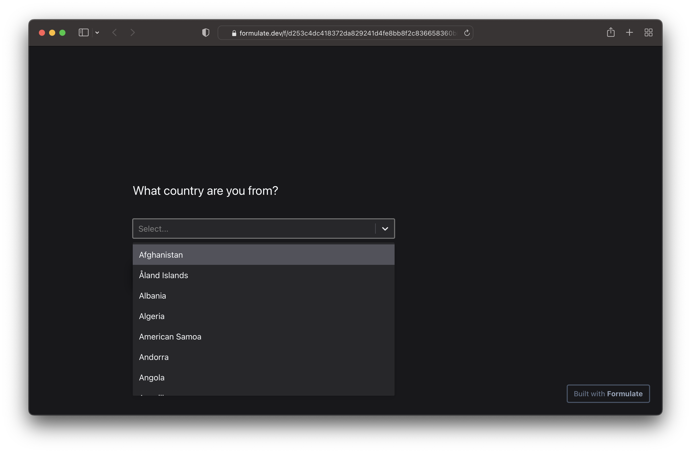The height and width of the screenshot is (453, 691).
Task: Choose Åland Islands from the list
Action: pos(263,275)
